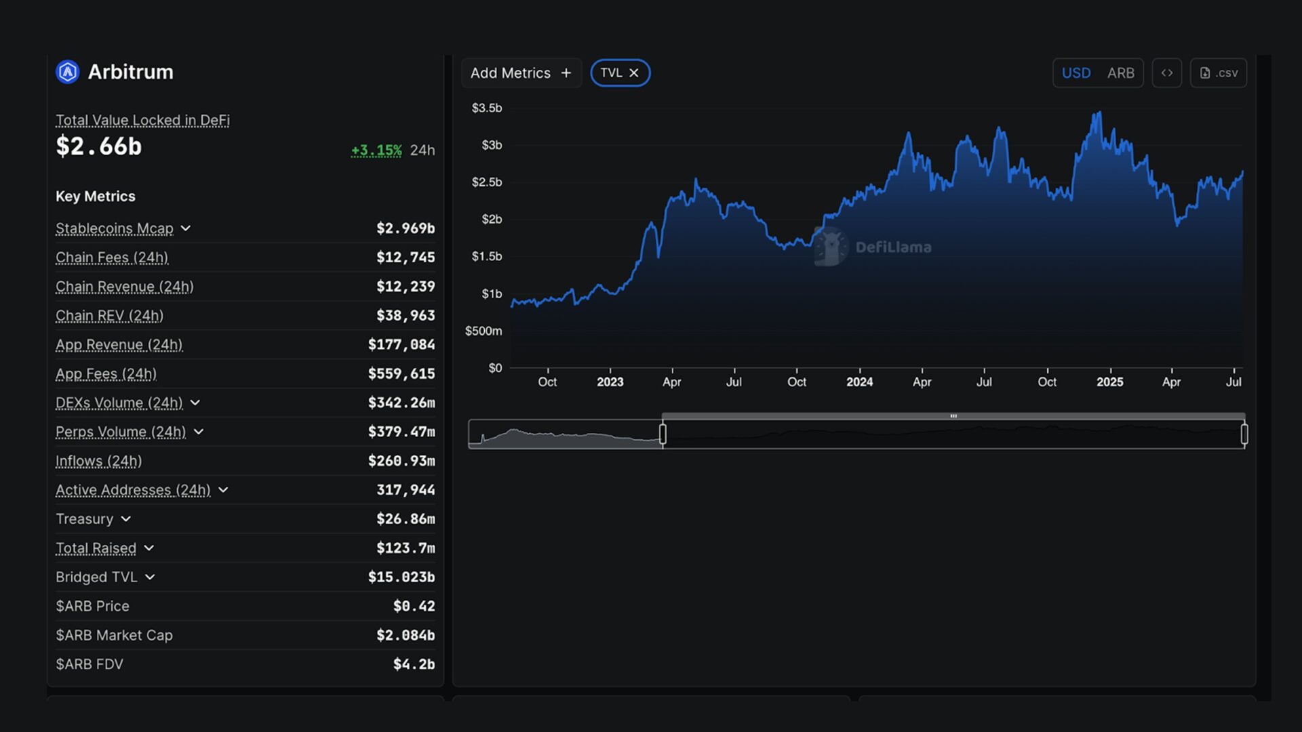Click the $2.66b TVL value
Screen dimensions: 1302x732
click(x=99, y=146)
